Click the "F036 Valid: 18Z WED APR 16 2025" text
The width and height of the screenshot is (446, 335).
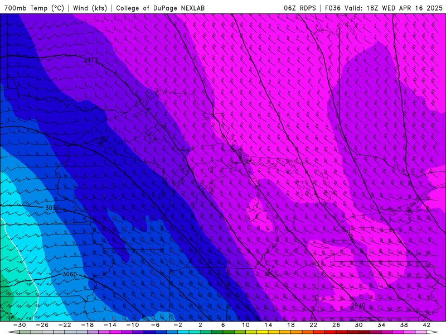point(384,8)
